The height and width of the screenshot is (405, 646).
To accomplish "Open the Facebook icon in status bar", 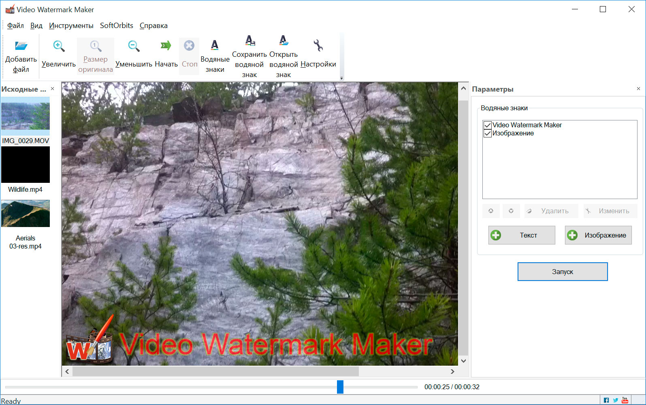I will [606, 400].
